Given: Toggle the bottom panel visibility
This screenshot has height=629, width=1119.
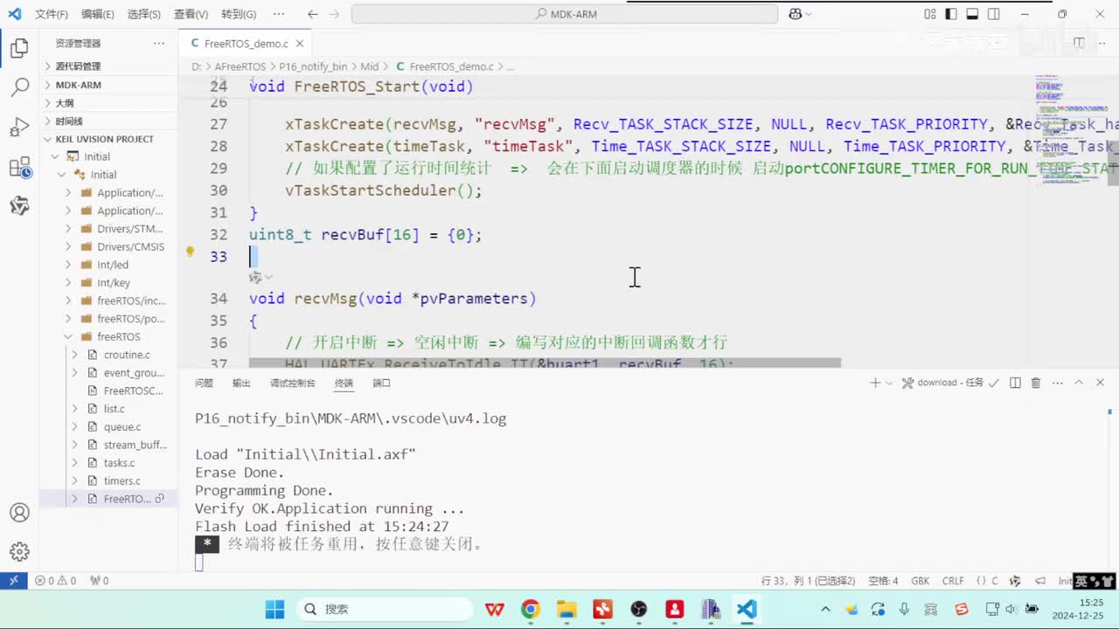Looking at the screenshot, I should tap(972, 14).
